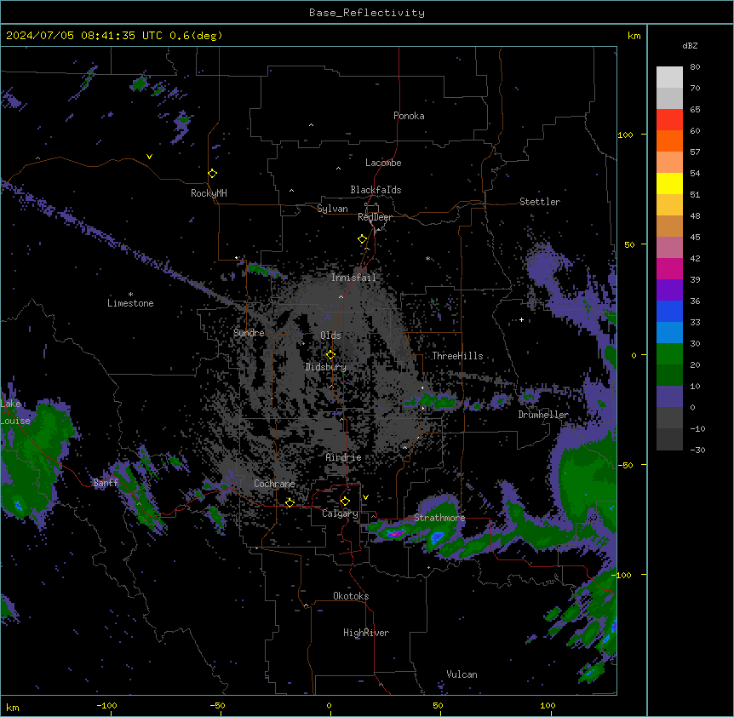The image size is (734, 717).
Task: Click the Sylvan label
Action: 332,209
